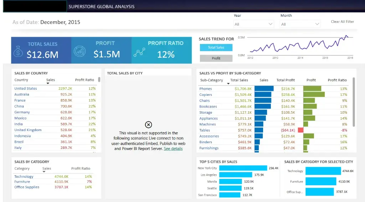The height and width of the screenshot is (202, 365).
Task: Select the Profit trend button
Action: pyautogui.click(x=216, y=58)
